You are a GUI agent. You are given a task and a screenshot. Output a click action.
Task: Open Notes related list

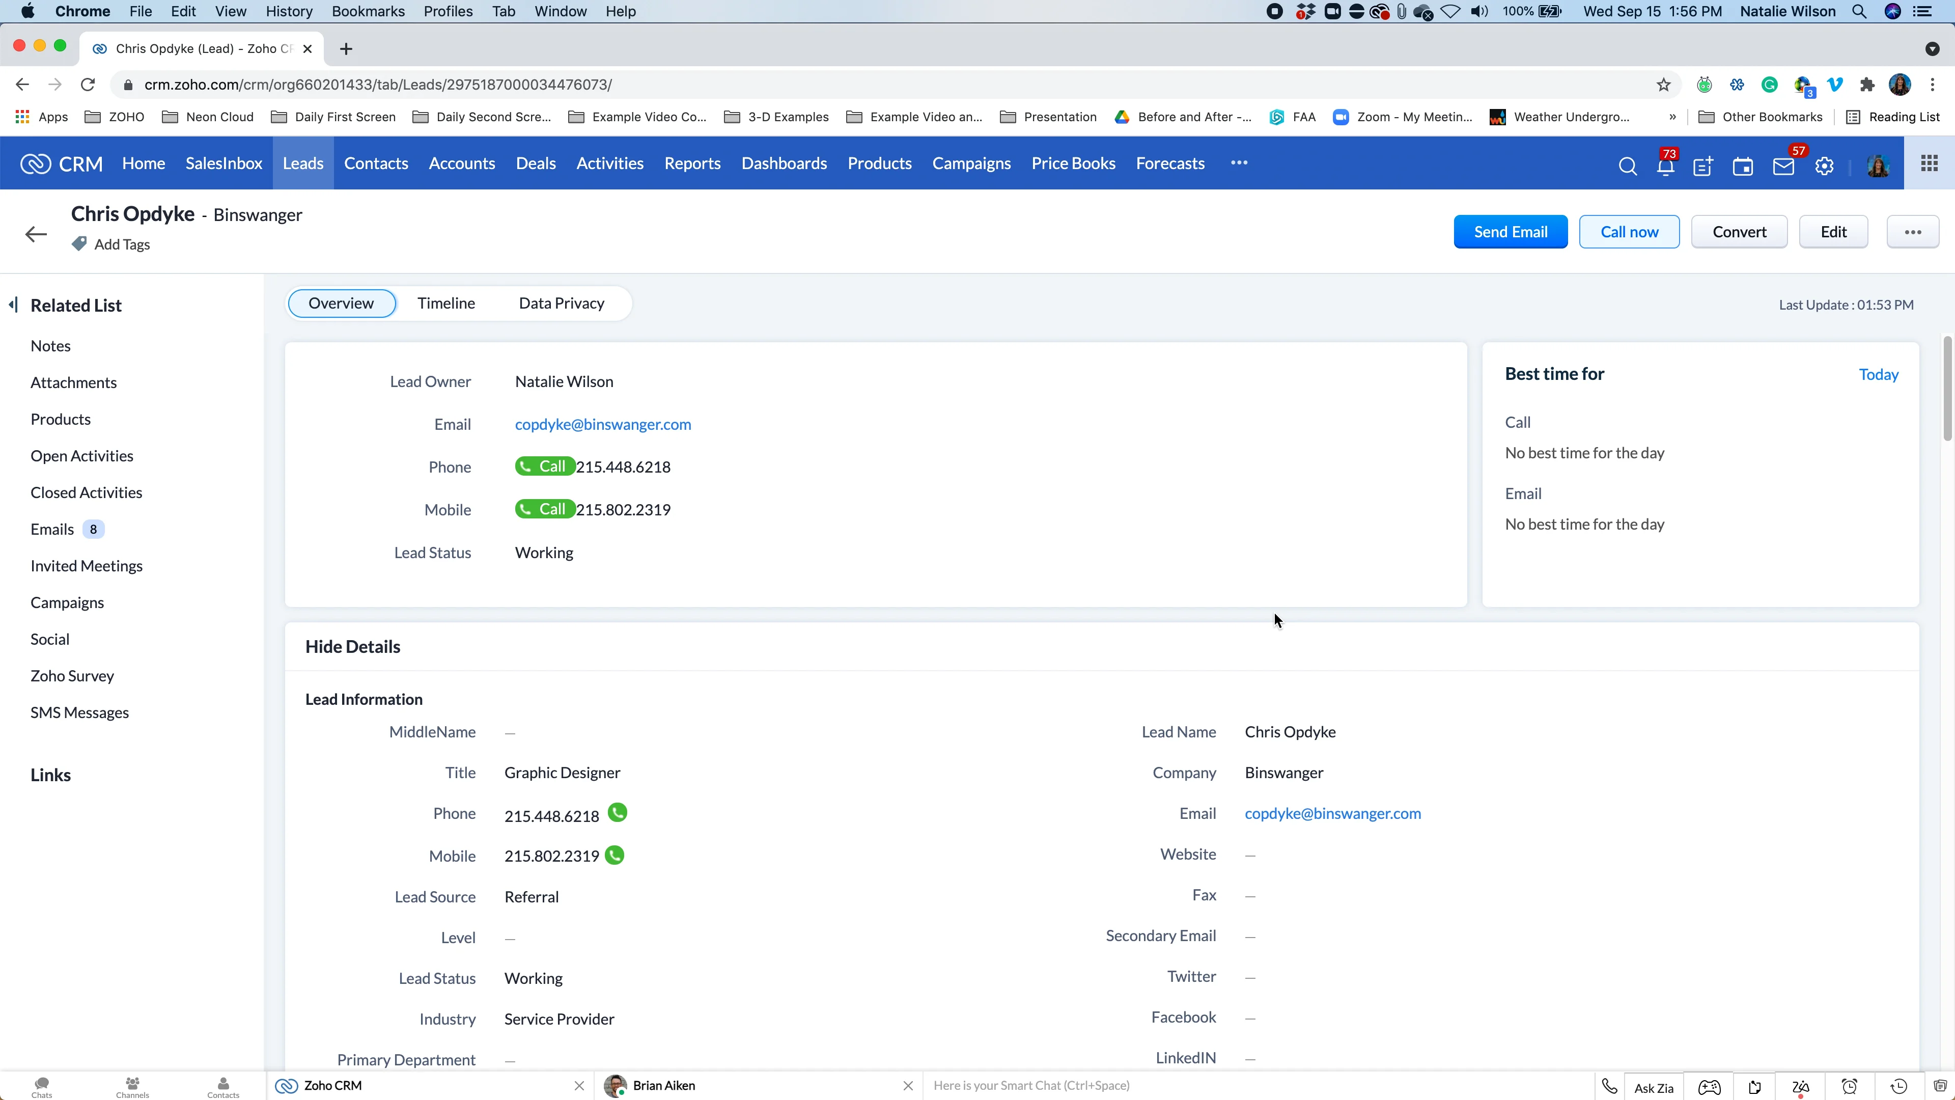(x=50, y=345)
